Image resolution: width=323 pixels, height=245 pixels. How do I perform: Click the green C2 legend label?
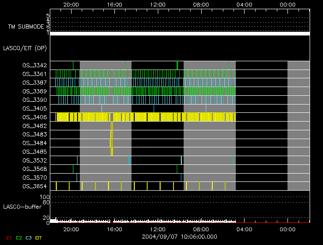point(19,238)
